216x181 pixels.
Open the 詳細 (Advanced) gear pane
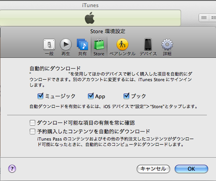click(167, 48)
